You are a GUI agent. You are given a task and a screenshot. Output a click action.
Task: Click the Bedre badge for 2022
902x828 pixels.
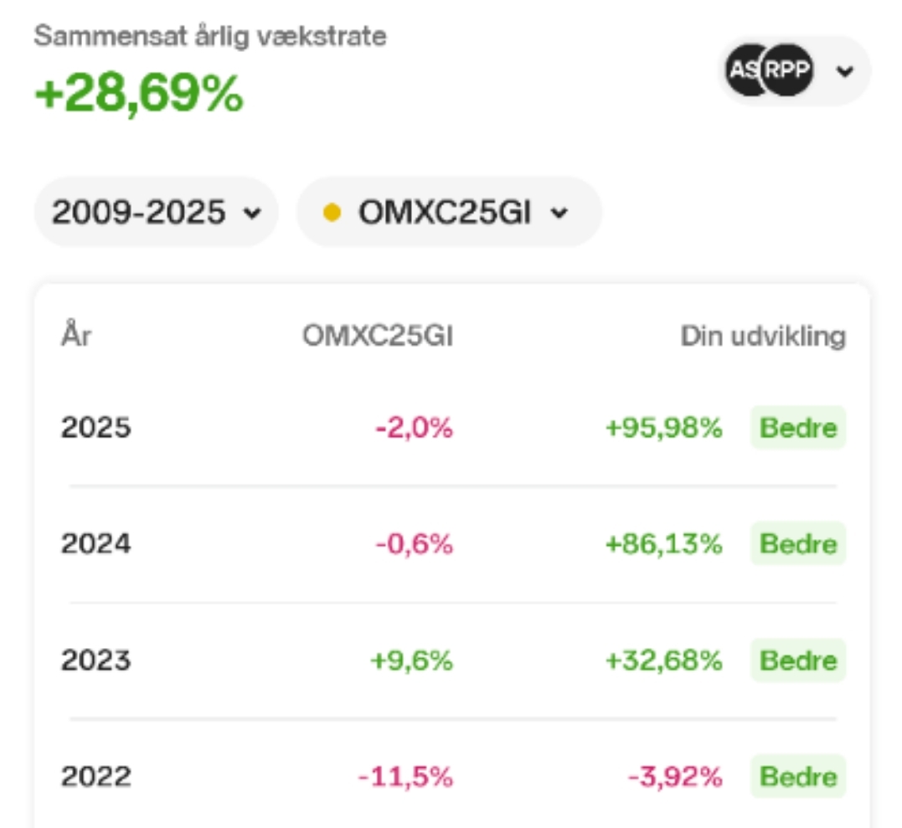coord(798,776)
